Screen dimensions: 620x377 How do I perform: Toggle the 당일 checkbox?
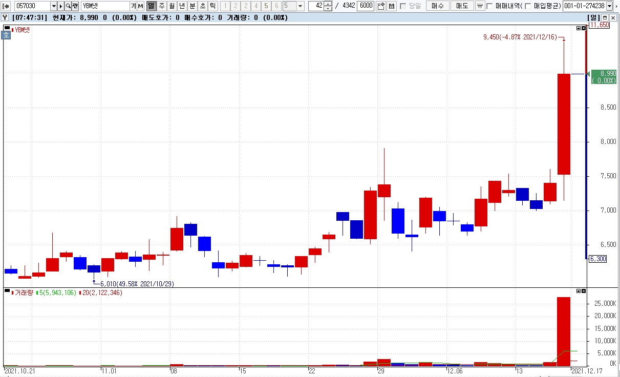(x=402, y=6)
